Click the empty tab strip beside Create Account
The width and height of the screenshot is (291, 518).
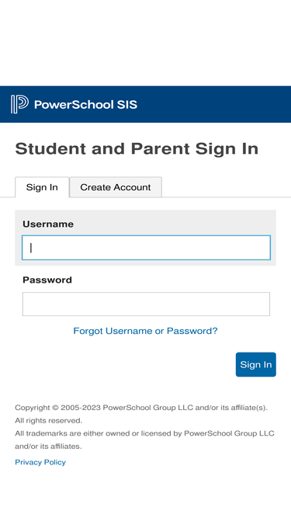click(x=226, y=187)
